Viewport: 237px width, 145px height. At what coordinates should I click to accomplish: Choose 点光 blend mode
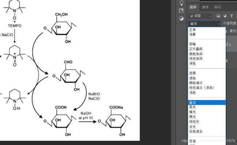coord(207,126)
